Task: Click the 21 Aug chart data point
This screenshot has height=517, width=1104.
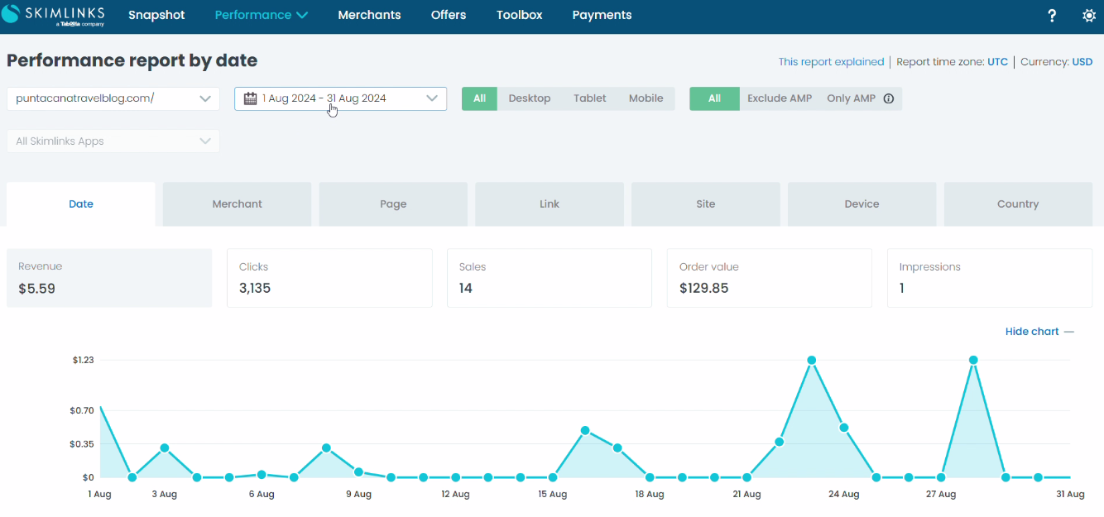Action: 747,477
